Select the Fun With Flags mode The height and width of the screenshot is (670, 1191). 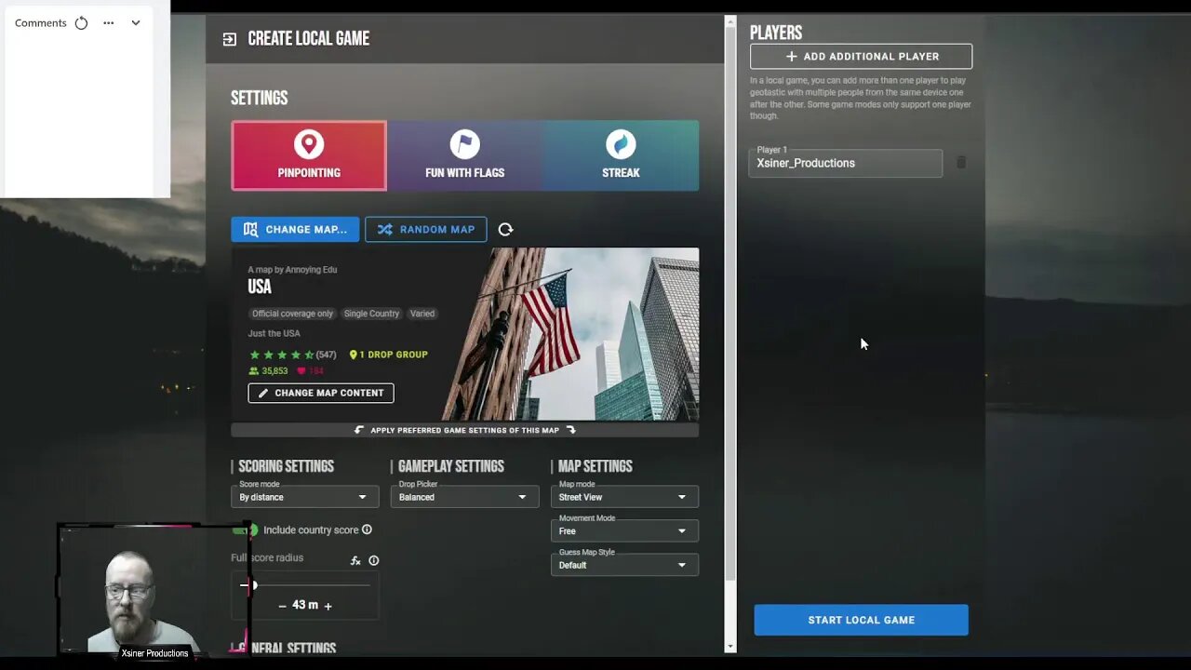(x=464, y=155)
